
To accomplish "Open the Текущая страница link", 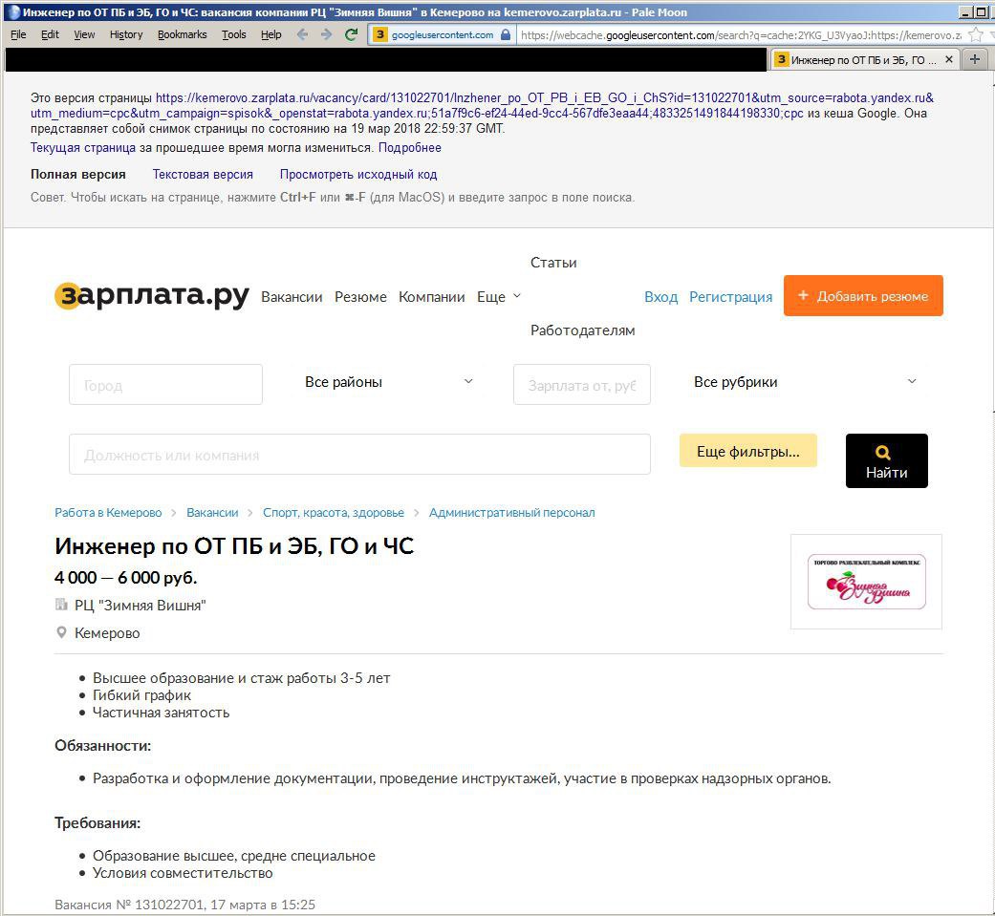I will [x=83, y=148].
